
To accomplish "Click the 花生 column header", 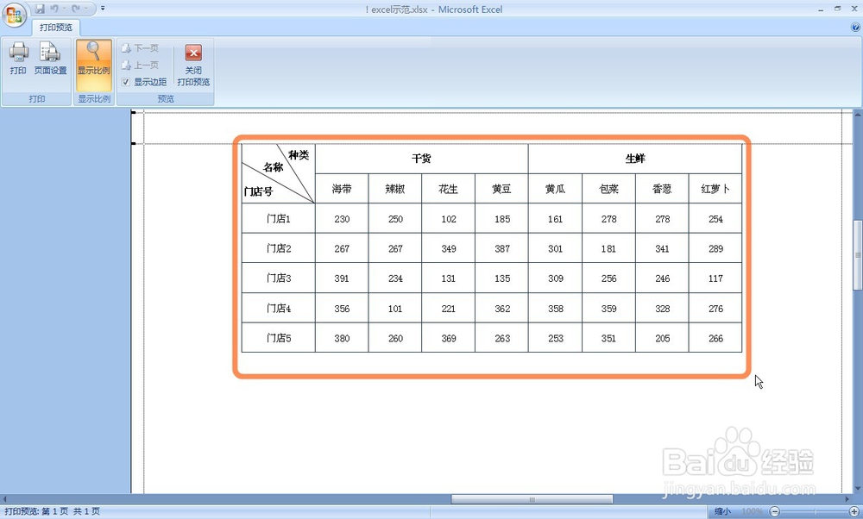I will [449, 189].
